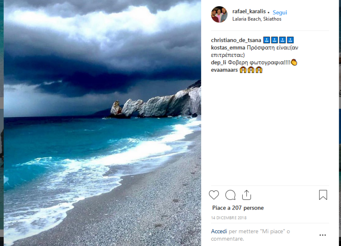Open kostas_emma commenter profile
The height and width of the screenshot is (246, 341).
[228, 48]
